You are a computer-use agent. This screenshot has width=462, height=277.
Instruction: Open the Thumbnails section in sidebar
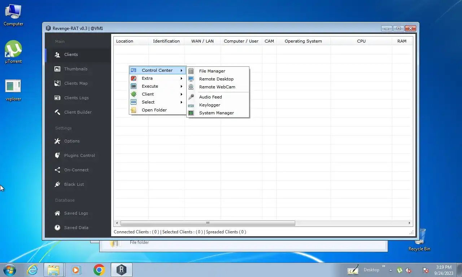coord(78,69)
